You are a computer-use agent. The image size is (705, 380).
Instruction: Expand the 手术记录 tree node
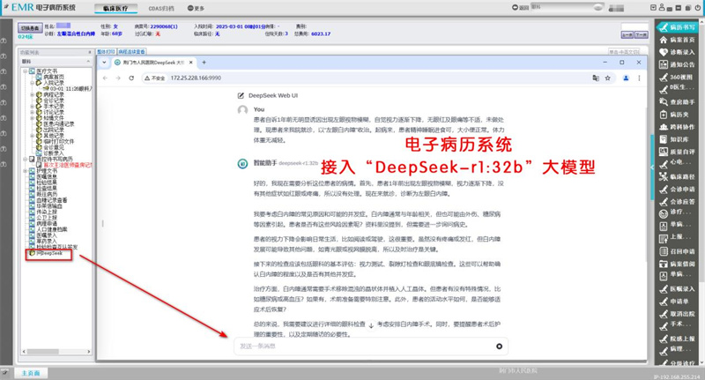point(32,106)
